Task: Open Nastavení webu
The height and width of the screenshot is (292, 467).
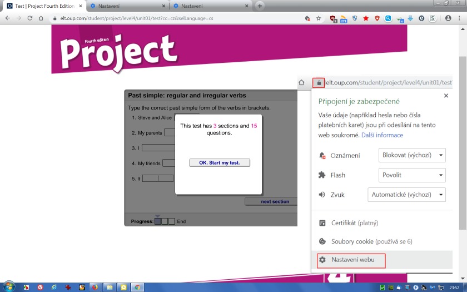Action: (x=351, y=260)
